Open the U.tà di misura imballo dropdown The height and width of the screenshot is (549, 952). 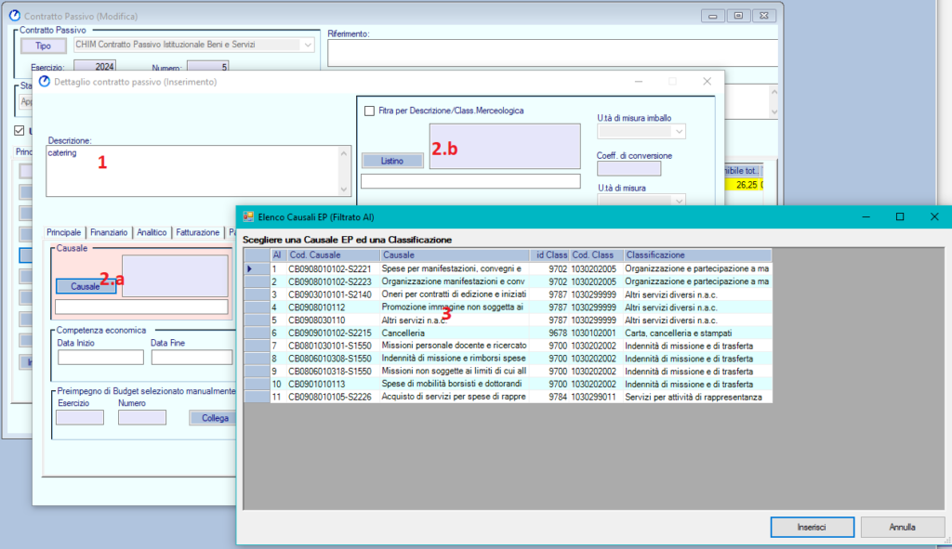(x=679, y=132)
